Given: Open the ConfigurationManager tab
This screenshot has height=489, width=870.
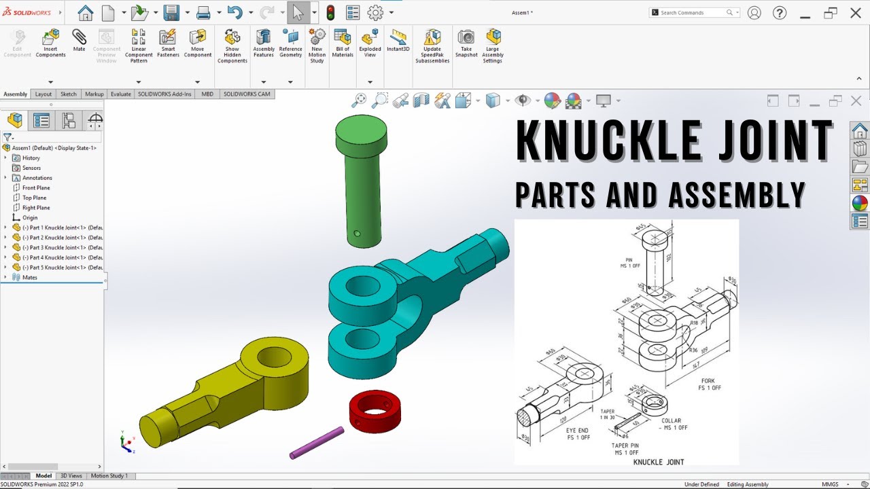Looking at the screenshot, I should pos(69,121).
